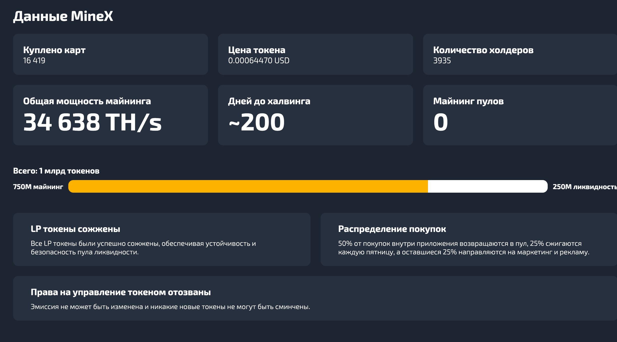Screen dimensions: 617x342
Task: Open the "Количество холдеров" card title
Action: (483, 50)
